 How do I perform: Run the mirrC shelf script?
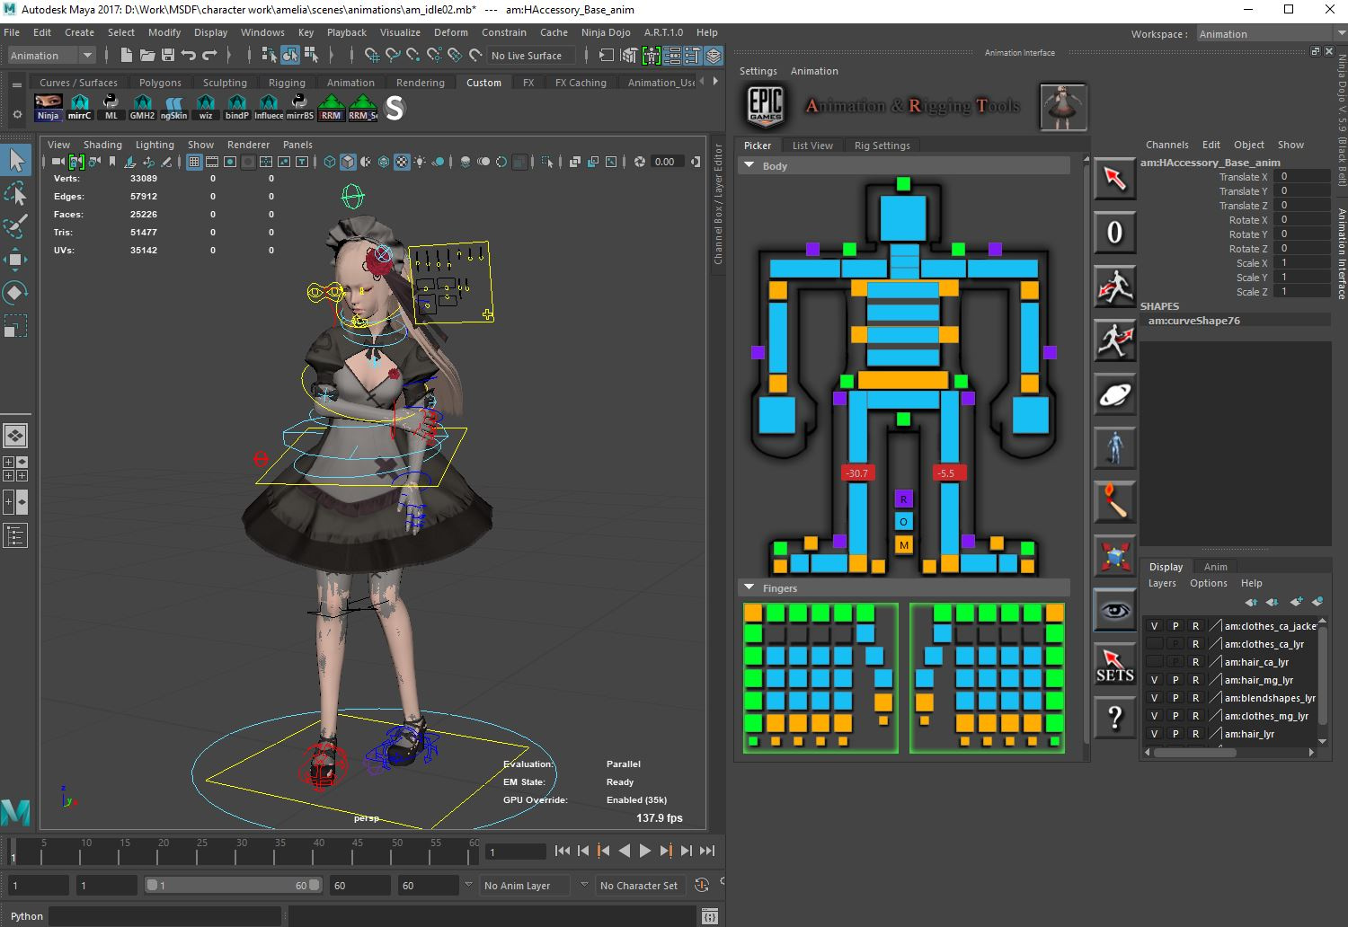tap(80, 108)
